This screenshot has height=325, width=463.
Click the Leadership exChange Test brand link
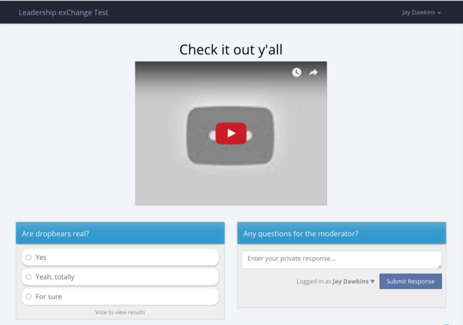pyautogui.click(x=63, y=13)
